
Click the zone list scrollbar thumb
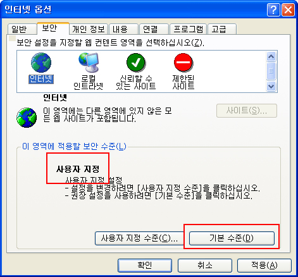pos(271,71)
